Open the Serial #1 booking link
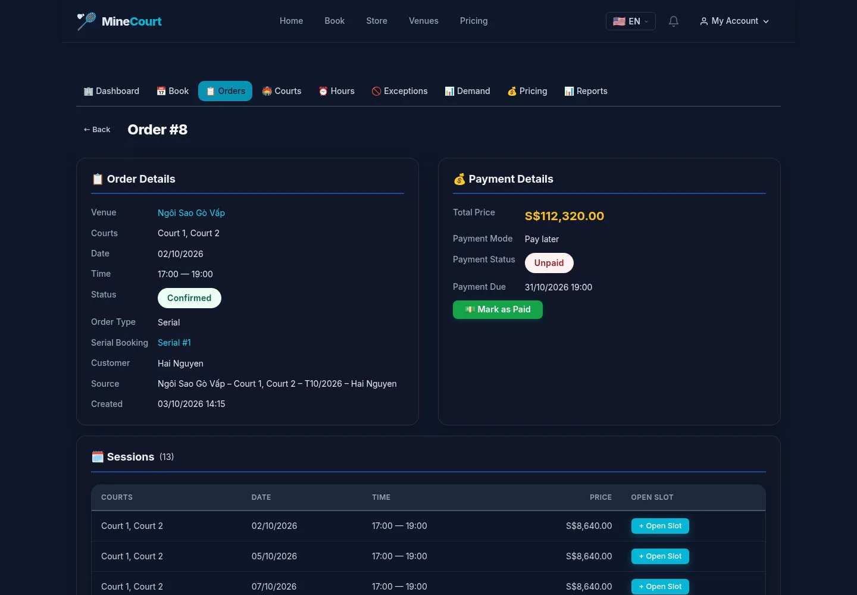This screenshot has height=595, width=857. click(174, 343)
